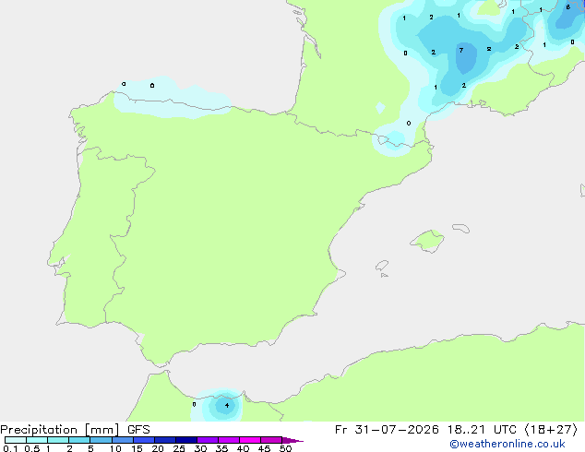Pick the 30–35 mm purple legend swatch
This screenshot has width=585, height=452.
coord(208,440)
